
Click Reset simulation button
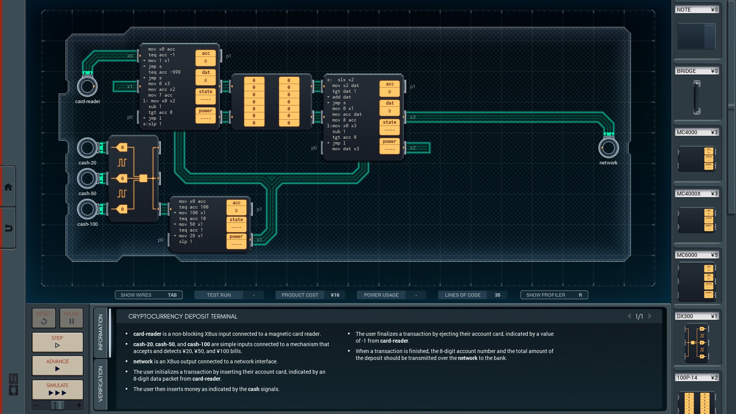pyautogui.click(x=44, y=318)
